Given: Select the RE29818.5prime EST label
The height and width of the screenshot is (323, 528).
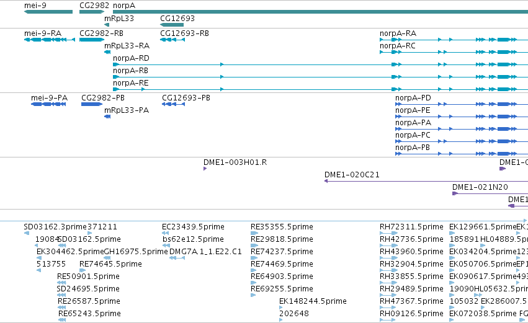Looking at the screenshot, I should point(282,239).
